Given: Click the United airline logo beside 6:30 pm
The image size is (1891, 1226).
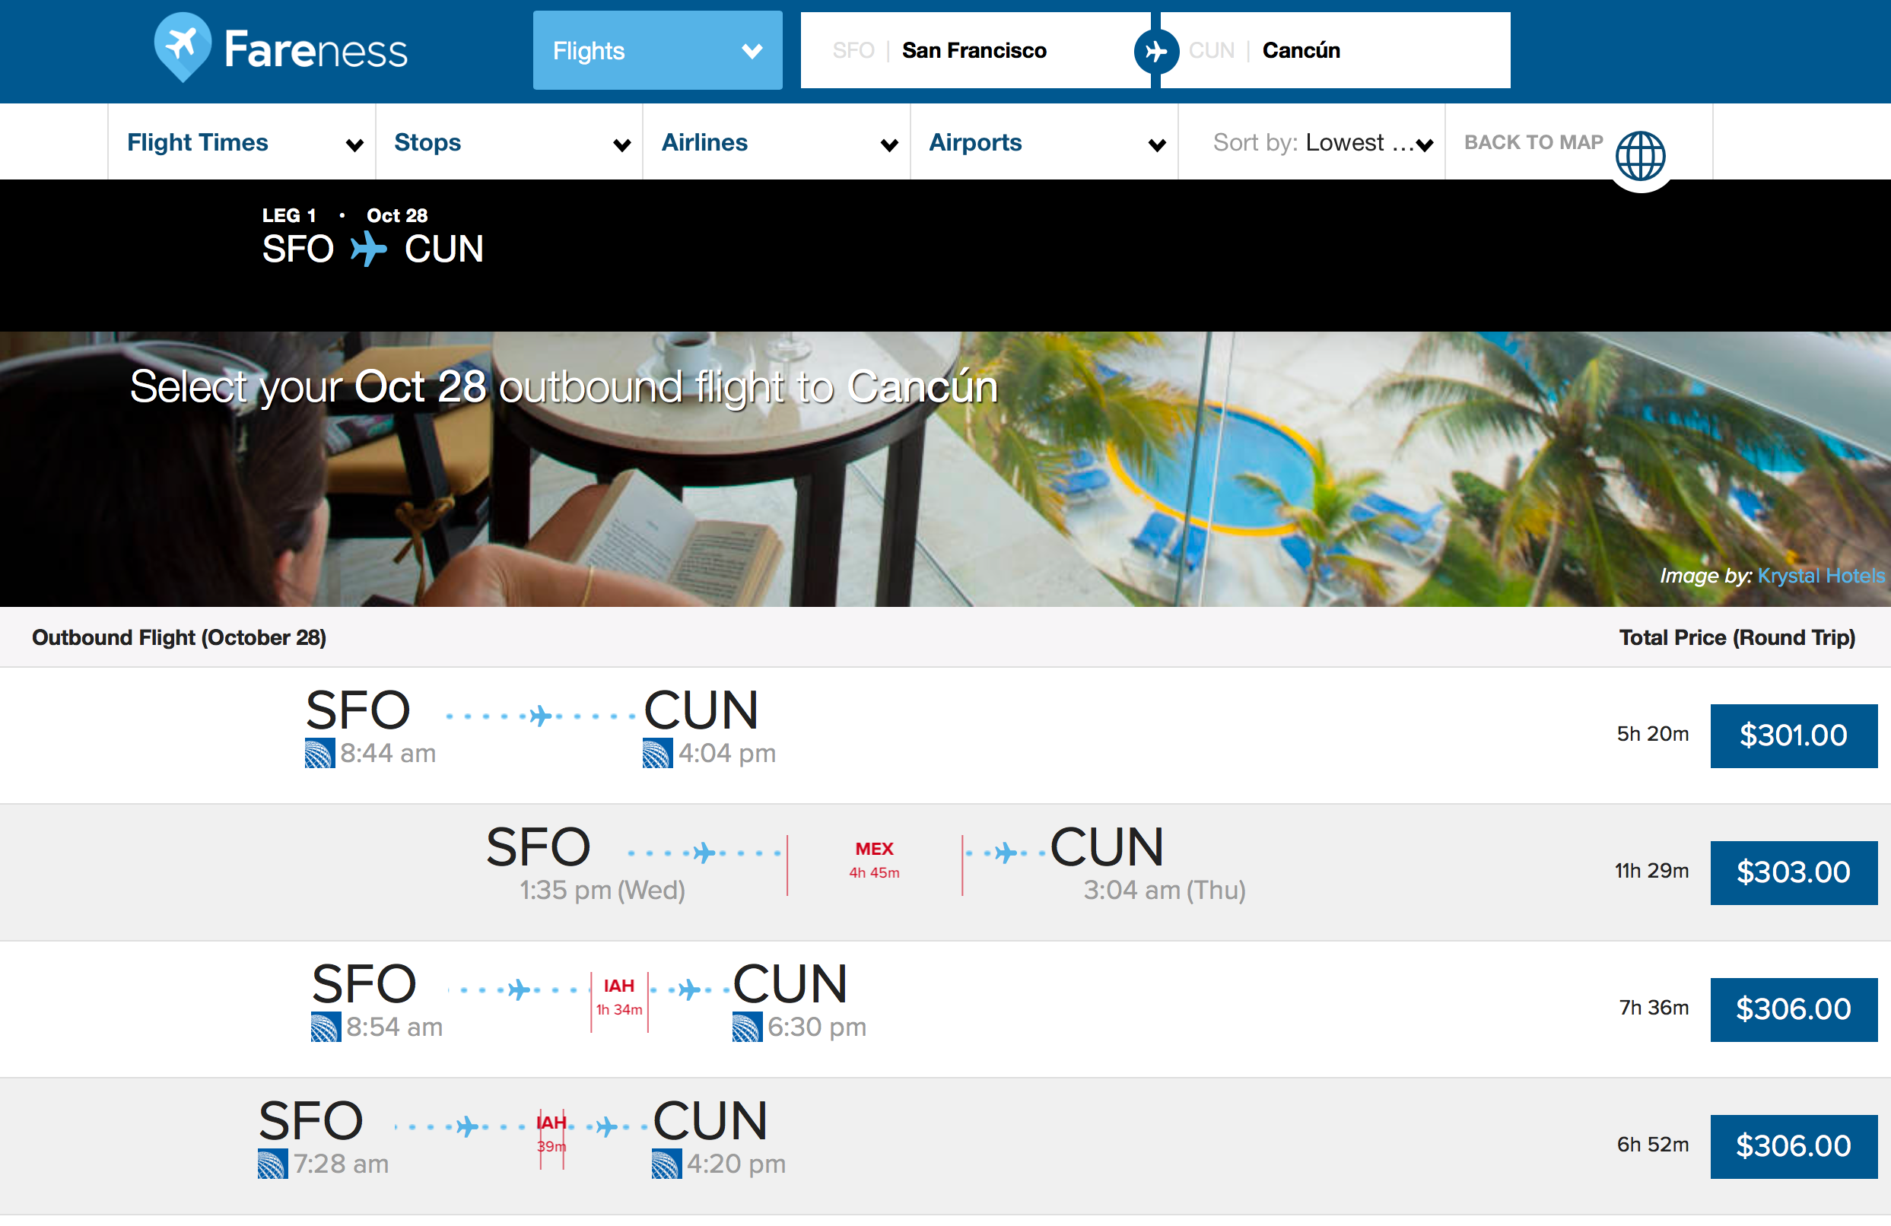Looking at the screenshot, I should tap(746, 1027).
